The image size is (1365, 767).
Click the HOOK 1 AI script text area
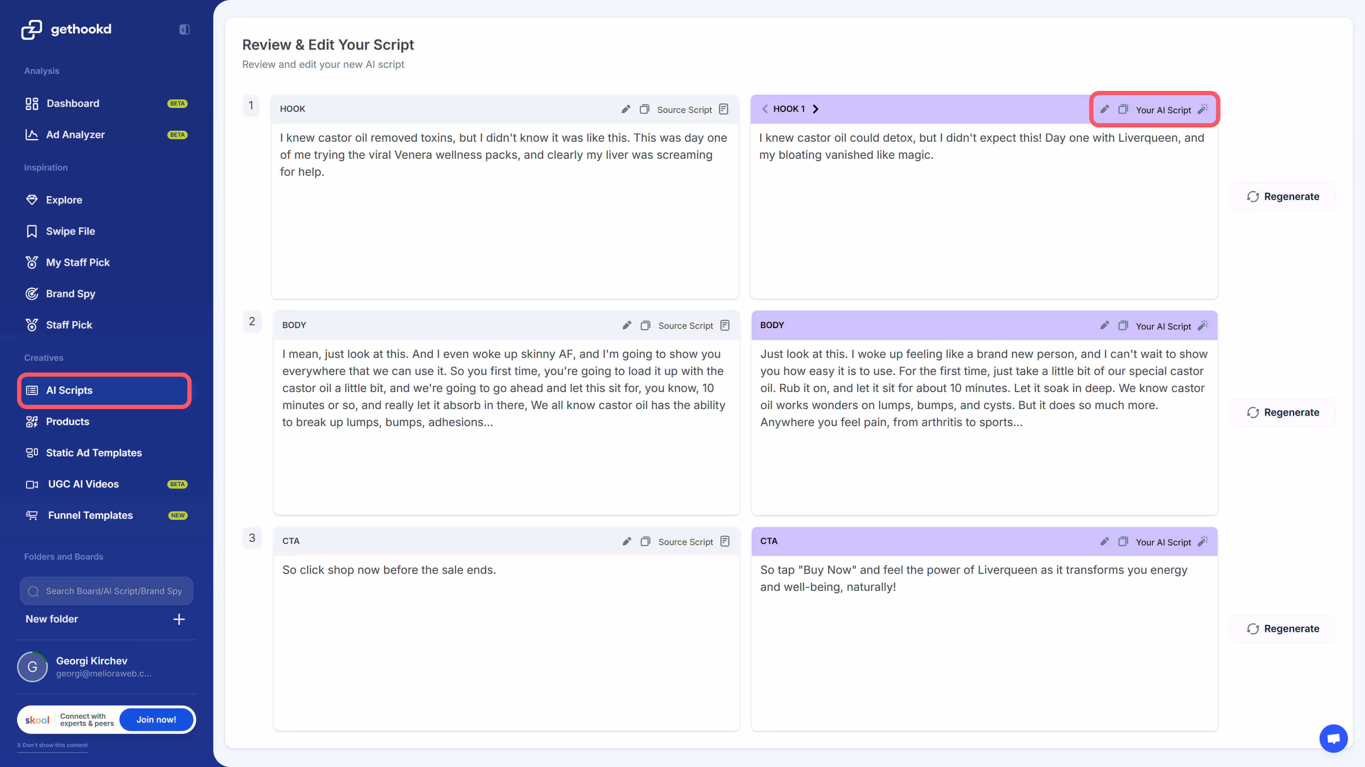[x=984, y=211]
